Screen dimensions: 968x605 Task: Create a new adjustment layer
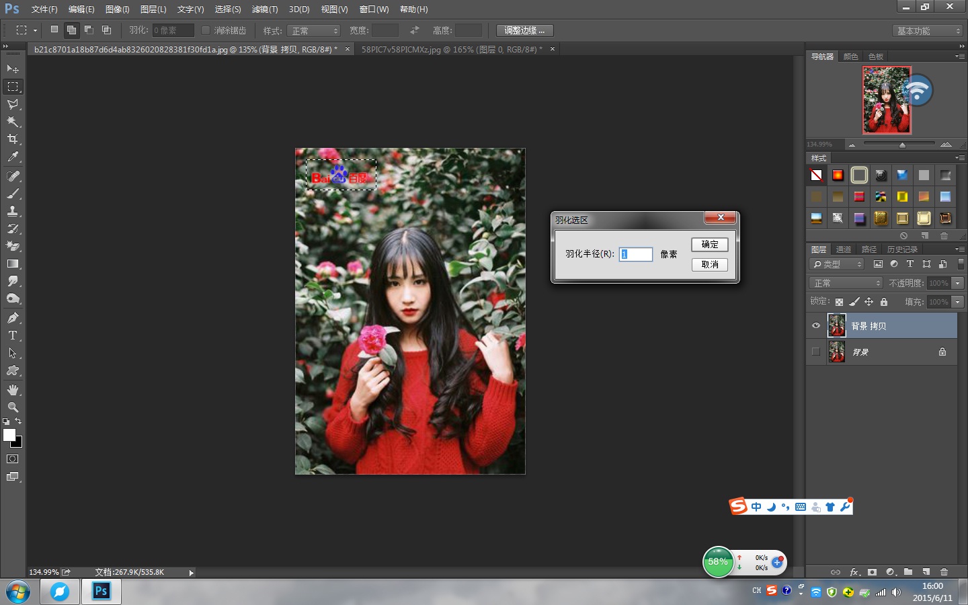tap(890, 572)
